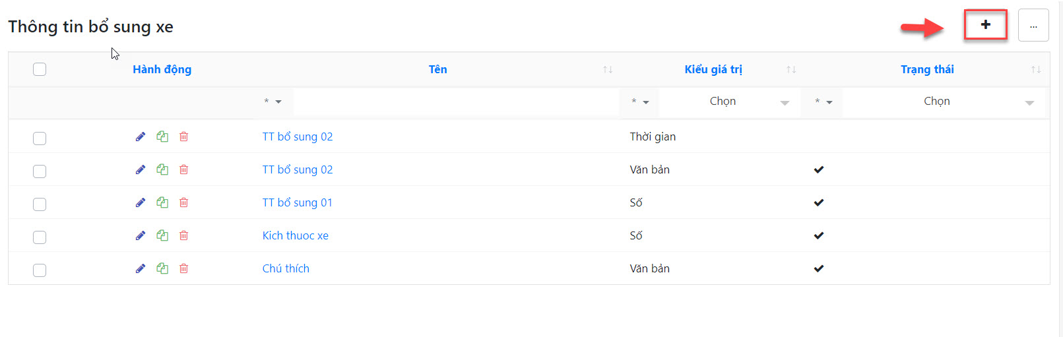Sort by Tên column arrows icon

click(x=608, y=69)
